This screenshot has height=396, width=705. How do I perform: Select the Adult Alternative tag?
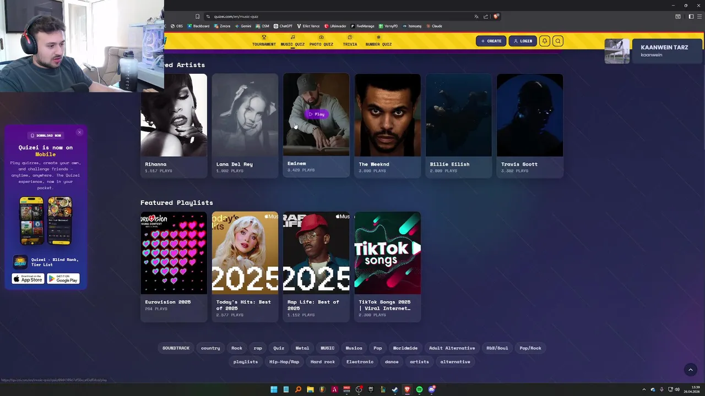click(x=452, y=348)
